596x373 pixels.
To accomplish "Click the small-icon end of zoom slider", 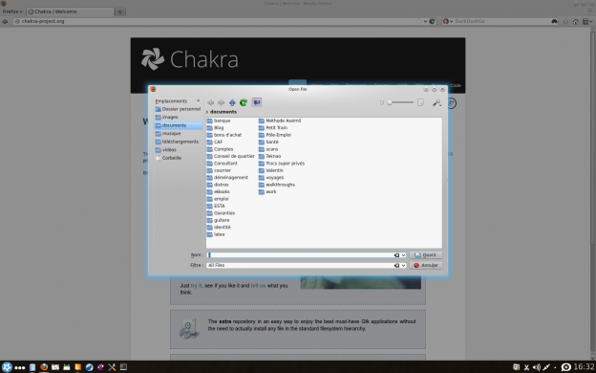I will pos(382,102).
